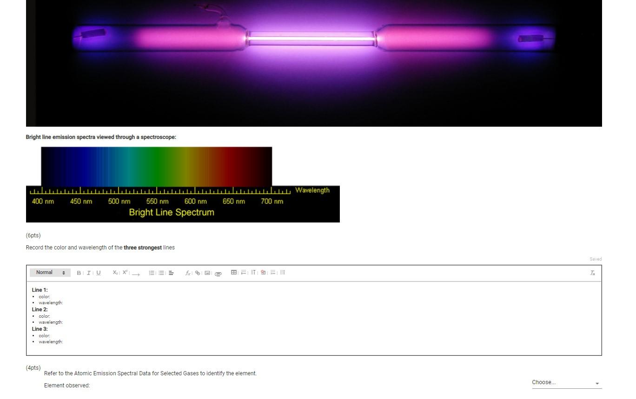Open the Normal paragraph style dropdown
Viewport: 636px width, 399px height.
(49, 273)
